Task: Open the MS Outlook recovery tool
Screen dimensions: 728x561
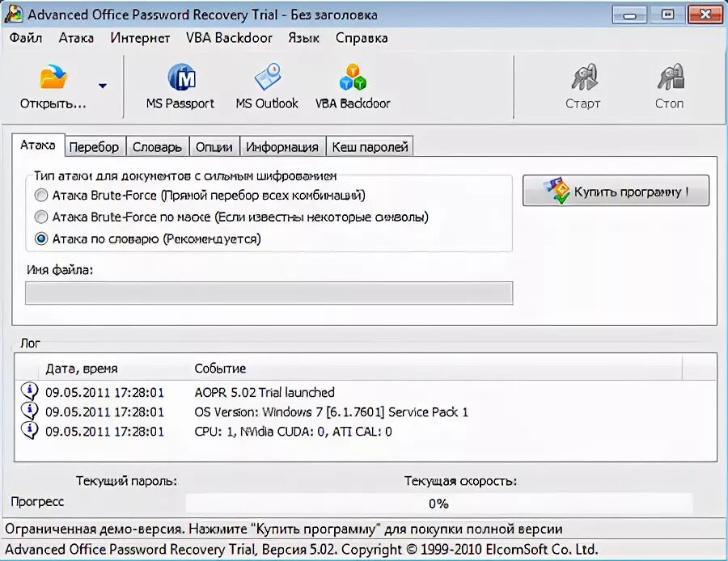Action: coord(267,86)
